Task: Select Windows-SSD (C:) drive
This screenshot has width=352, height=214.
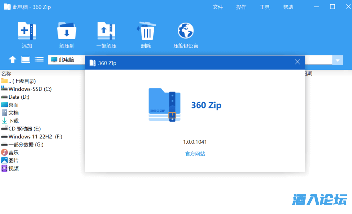Action: (30, 89)
